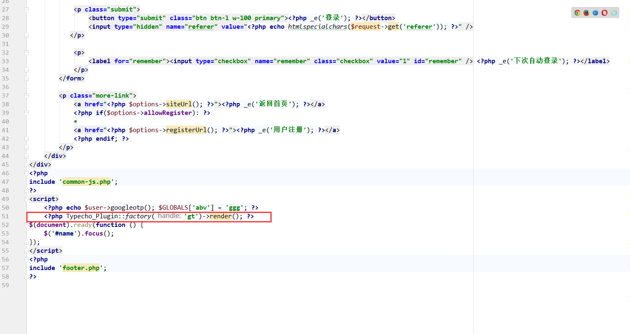Click the $(document) call on line 52
The image size is (630, 334).
[49, 225]
